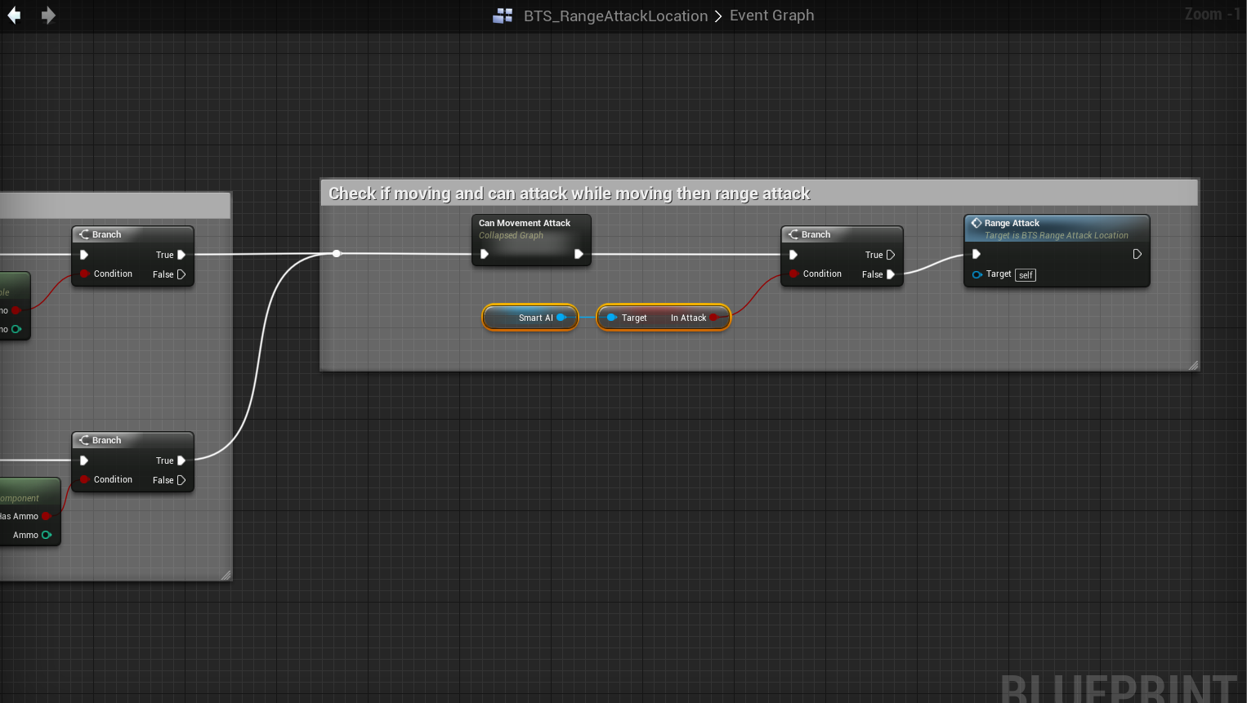Click the green Ammo output pin

tap(47, 535)
